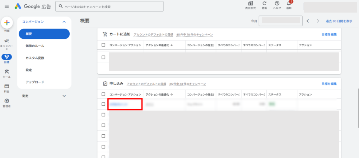This screenshot has height=158, width=359.
Task: Open 料金 billing card icon
Action: click(6, 86)
